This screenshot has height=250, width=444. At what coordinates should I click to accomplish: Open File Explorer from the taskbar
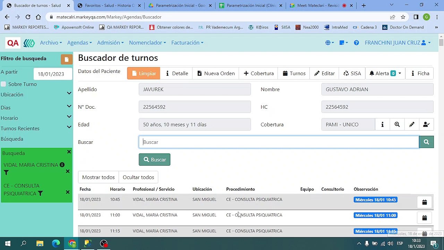[40, 243]
